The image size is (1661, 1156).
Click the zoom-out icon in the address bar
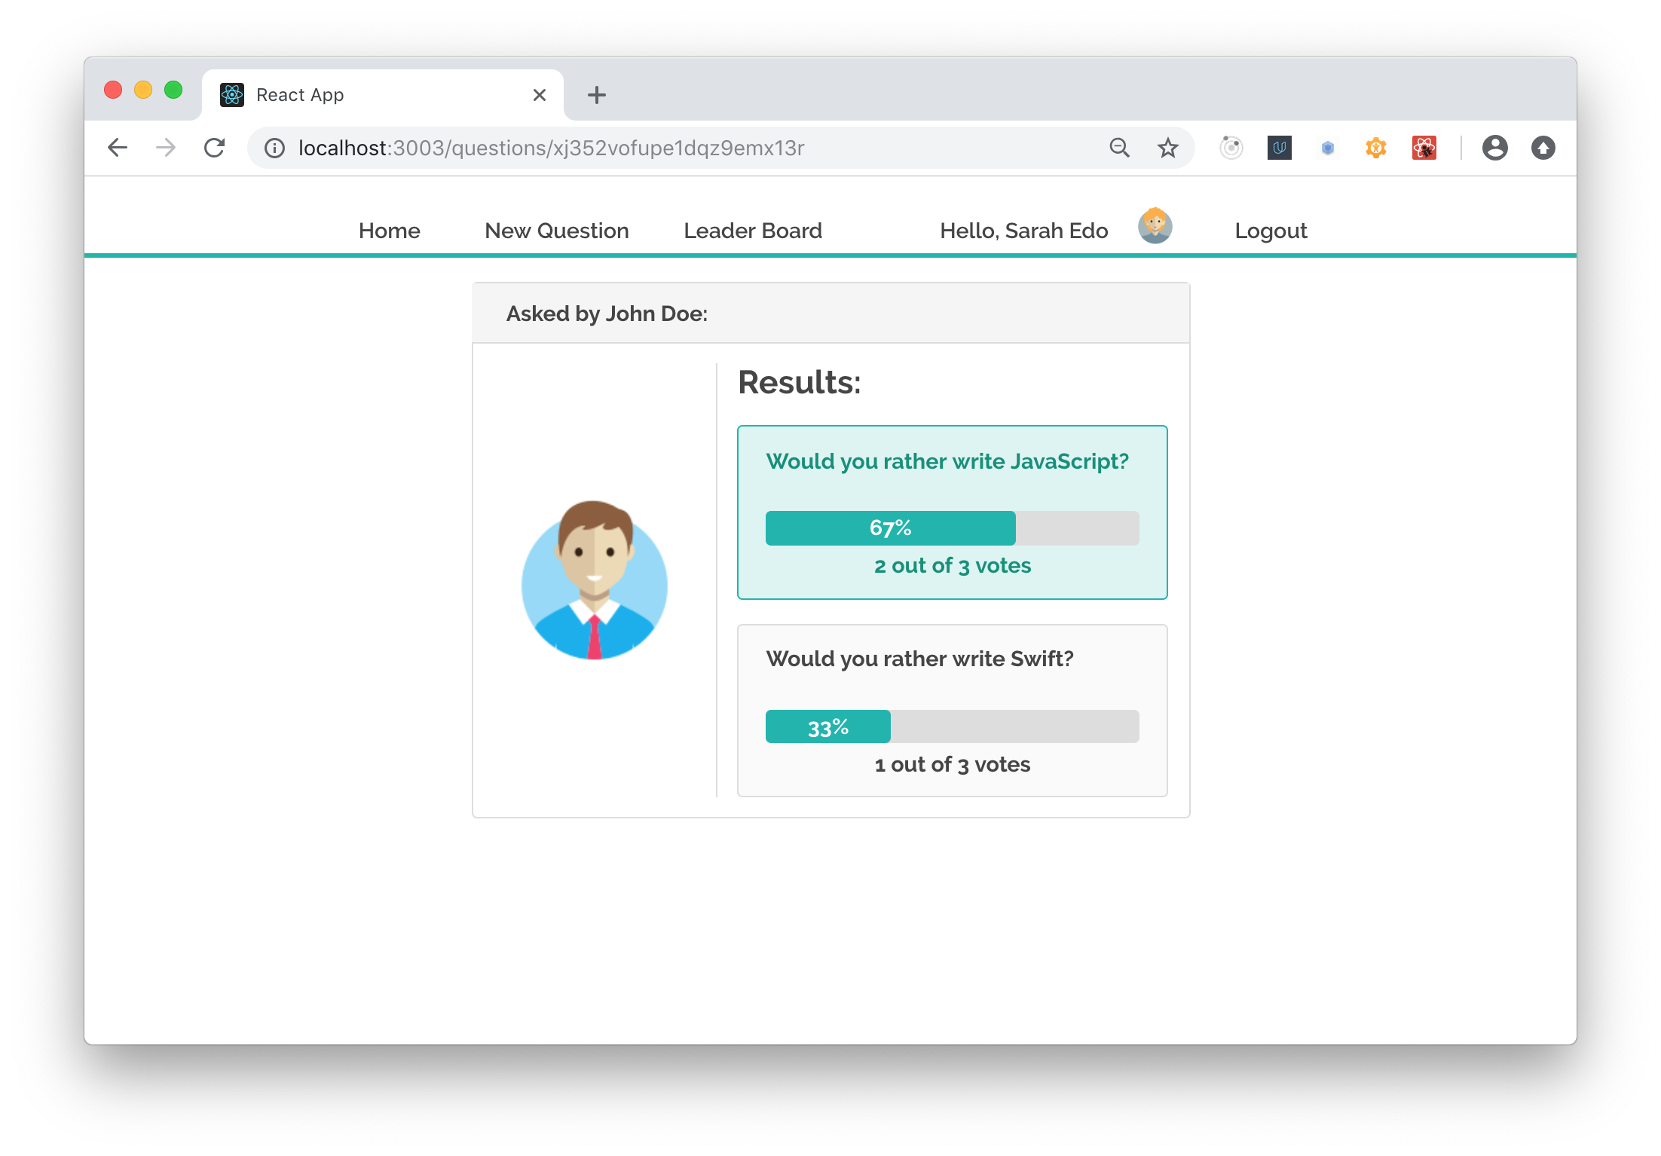[x=1120, y=148]
